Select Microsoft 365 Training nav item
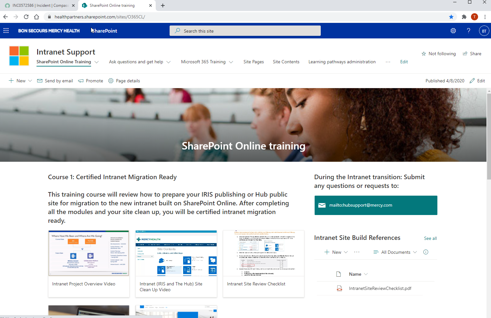 203,62
